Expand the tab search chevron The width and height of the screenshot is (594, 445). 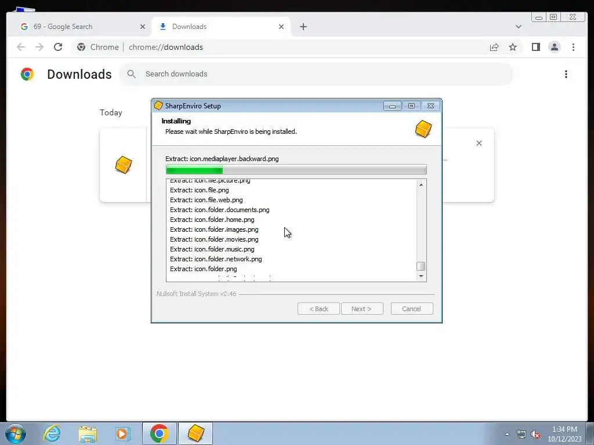pyautogui.click(x=519, y=27)
